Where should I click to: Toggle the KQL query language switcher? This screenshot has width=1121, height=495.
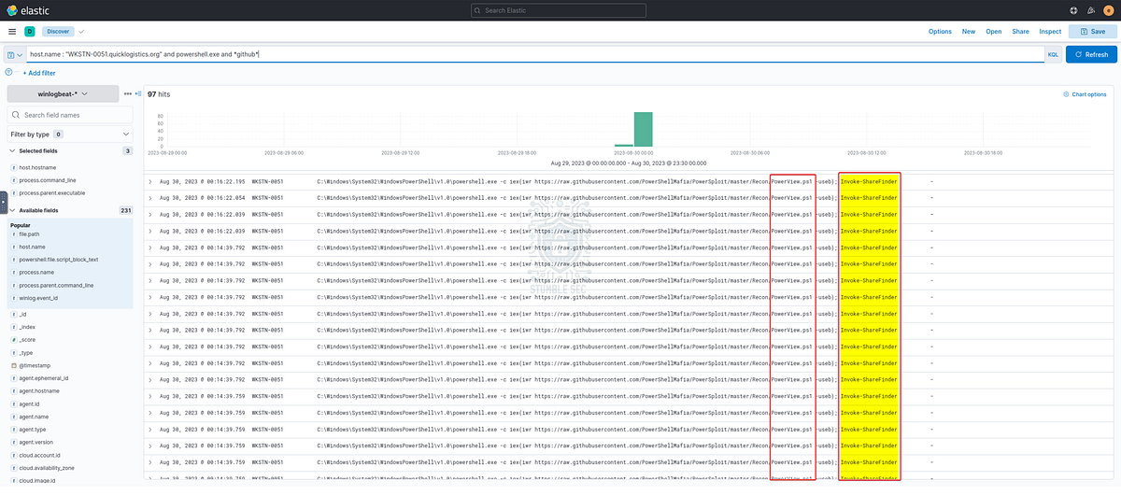[x=1053, y=55]
